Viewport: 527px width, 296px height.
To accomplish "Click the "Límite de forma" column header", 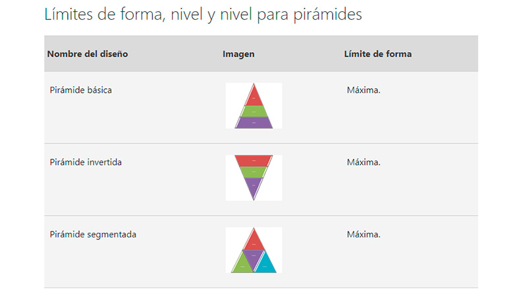I will click(377, 54).
